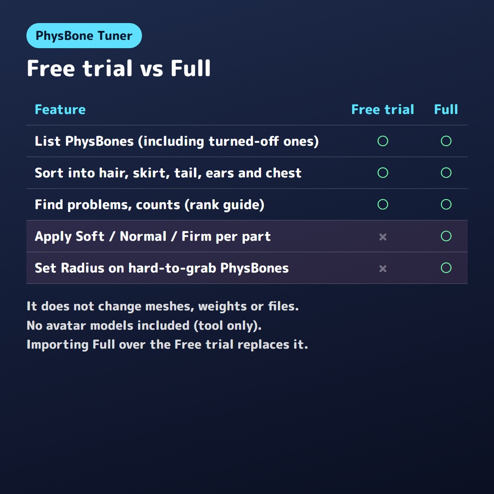The width and height of the screenshot is (494, 494).
Task: Click the cross mark for Apply Soft row
Action: point(383,236)
